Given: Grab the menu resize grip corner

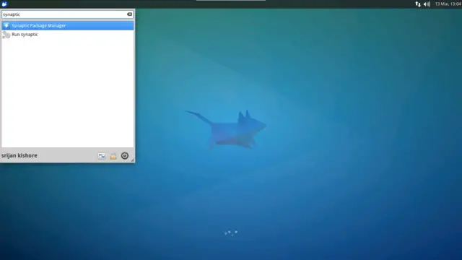Looking at the screenshot, I should [132, 160].
